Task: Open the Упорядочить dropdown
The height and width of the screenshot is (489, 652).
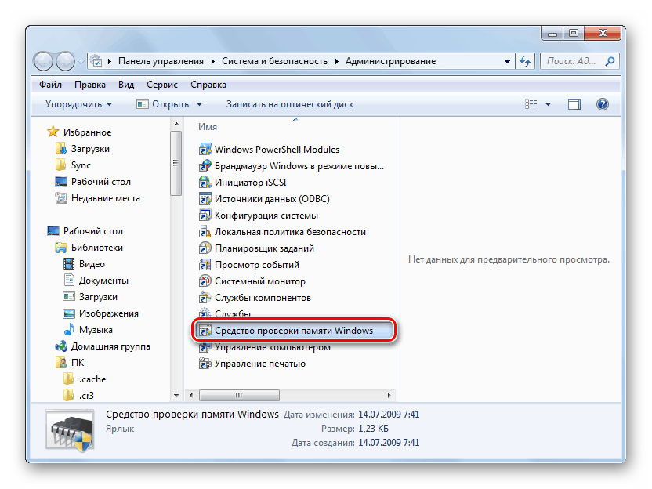Action: pos(78,104)
